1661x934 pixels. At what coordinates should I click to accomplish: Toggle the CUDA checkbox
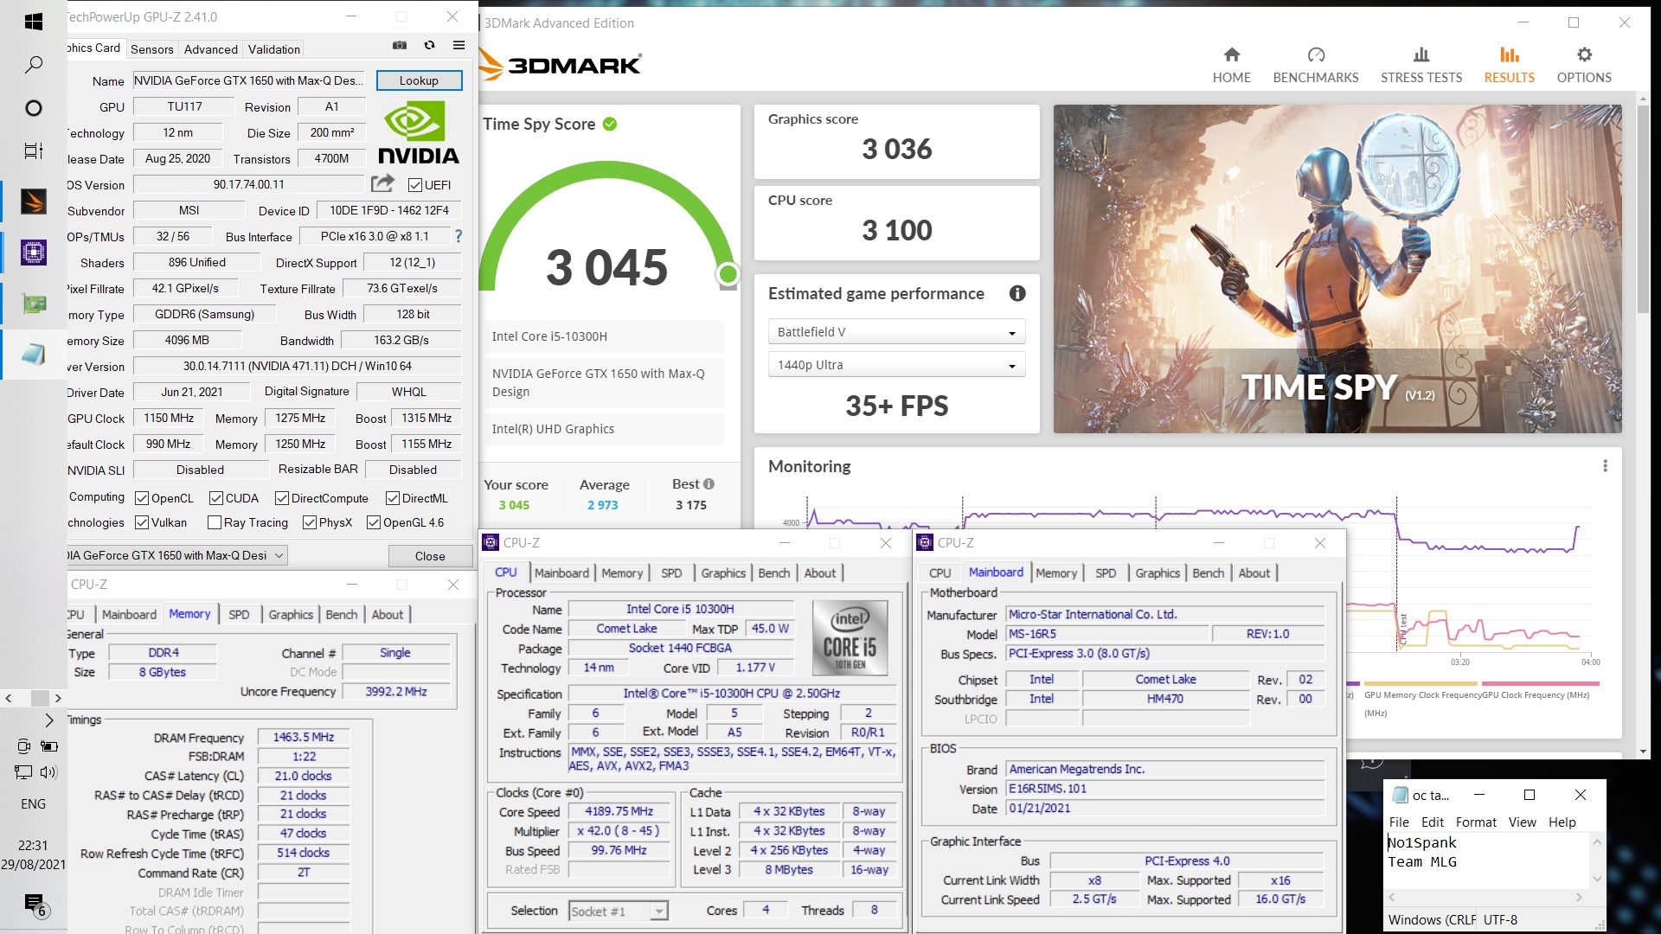coord(216,498)
